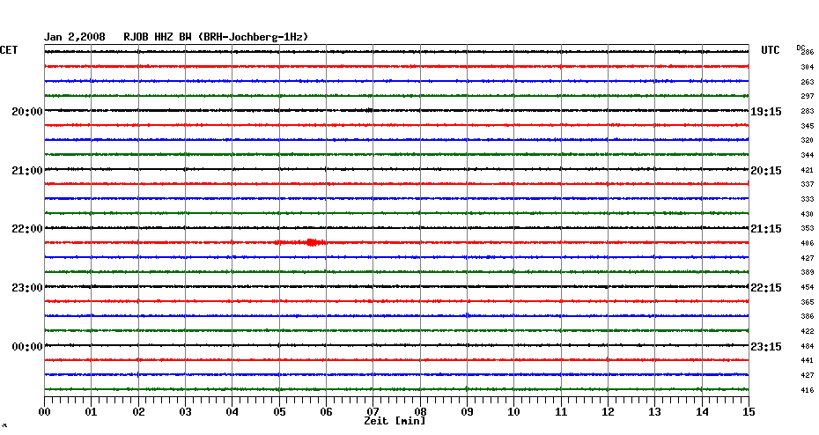Viewport: 819px width, 435px height.
Task: Click the DC value '304'
Action: [x=808, y=68]
